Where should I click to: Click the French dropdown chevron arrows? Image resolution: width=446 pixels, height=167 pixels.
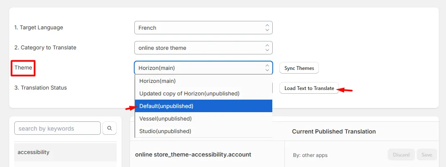click(267, 28)
